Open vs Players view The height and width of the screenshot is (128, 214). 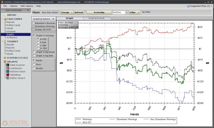(12, 37)
